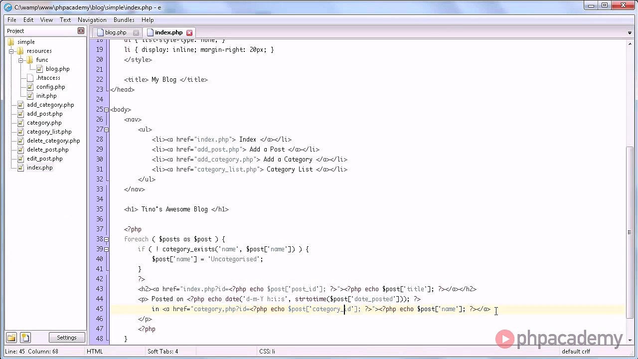This screenshot has width=638, height=359.
Task: Open project Settings button
Action: click(66, 338)
